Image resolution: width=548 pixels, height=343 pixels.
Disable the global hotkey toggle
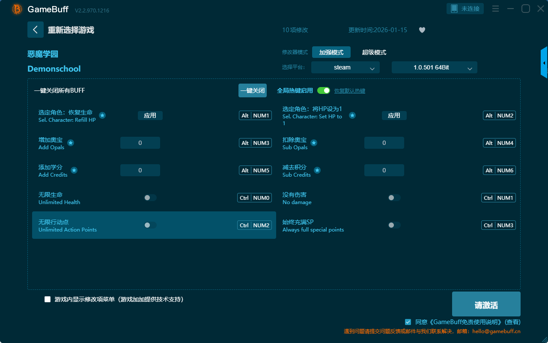coord(323,90)
